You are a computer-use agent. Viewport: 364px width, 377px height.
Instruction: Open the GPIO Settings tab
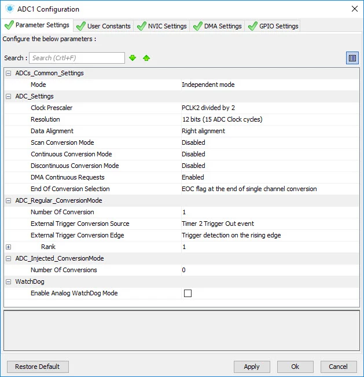click(x=273, y=26)
